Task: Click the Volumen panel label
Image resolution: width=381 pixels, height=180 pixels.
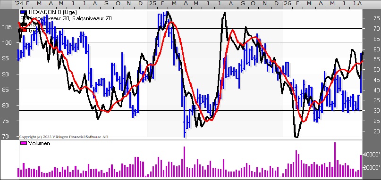Action: pyautogui.click(x=39, y=143)
